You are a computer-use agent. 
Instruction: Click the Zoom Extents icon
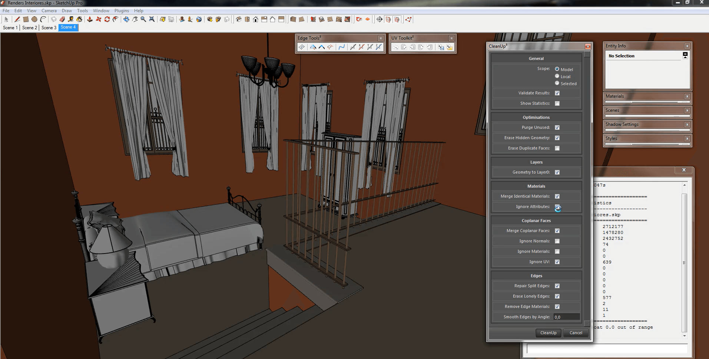pos(152,19)
